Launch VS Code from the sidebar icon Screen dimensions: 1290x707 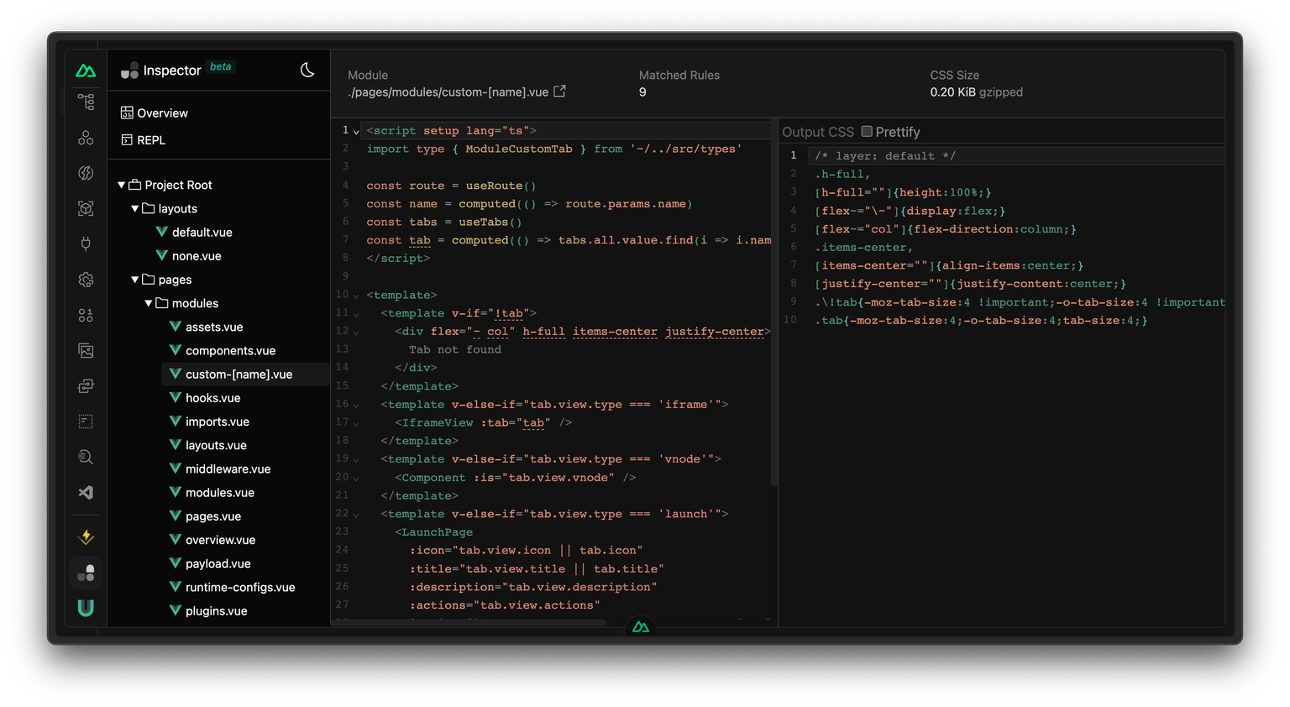(x=85, y=492)
